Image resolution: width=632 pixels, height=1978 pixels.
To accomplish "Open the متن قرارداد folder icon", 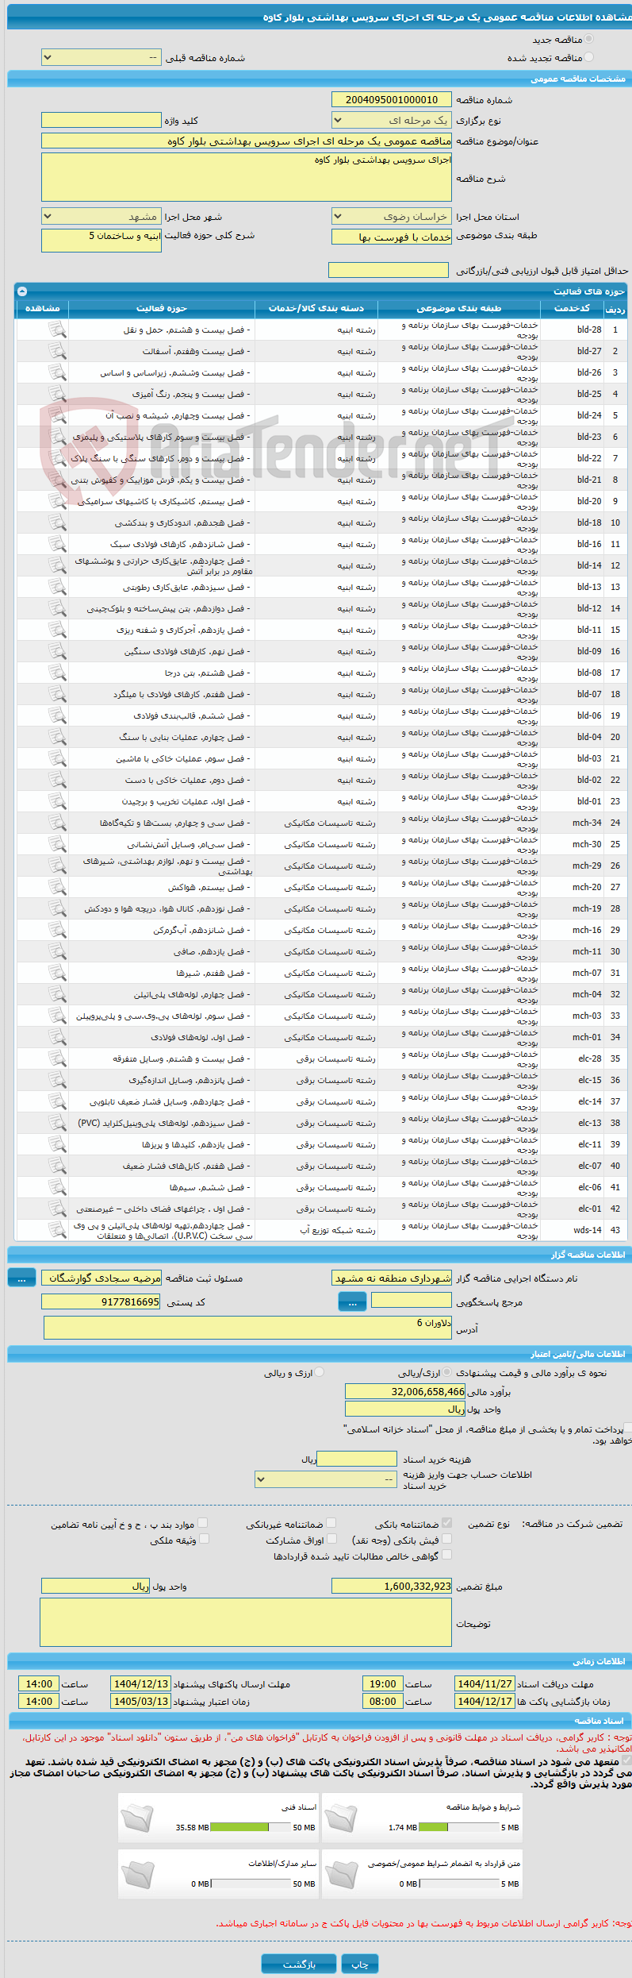I will click(x=341, y=1873).
